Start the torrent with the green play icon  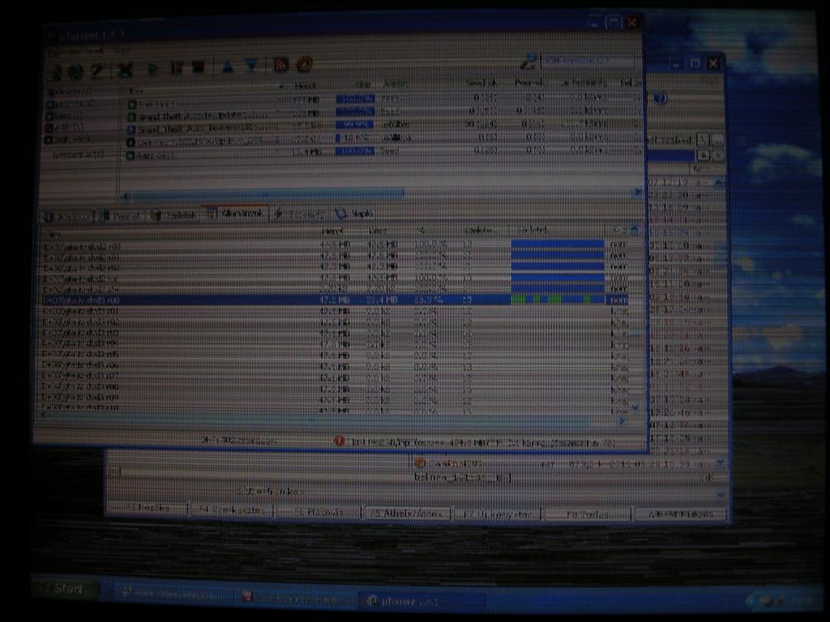[x=152, y=70]
